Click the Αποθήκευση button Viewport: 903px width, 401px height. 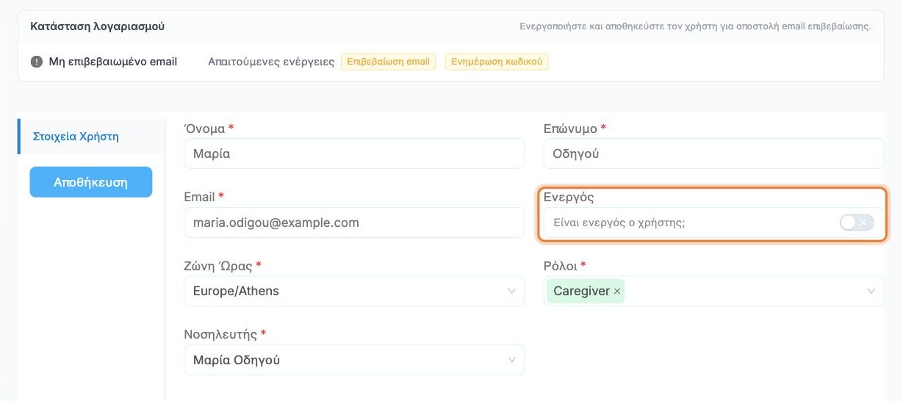(91, 182)
